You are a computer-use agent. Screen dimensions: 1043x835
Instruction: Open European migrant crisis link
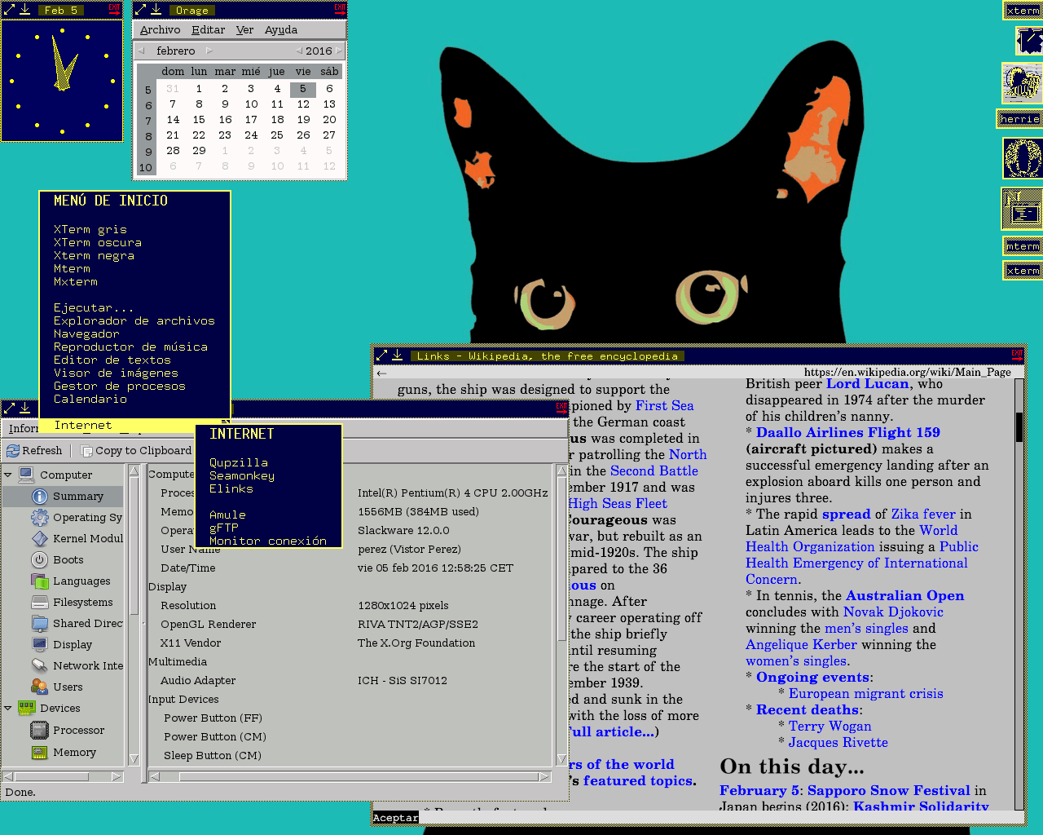point(865,693)
